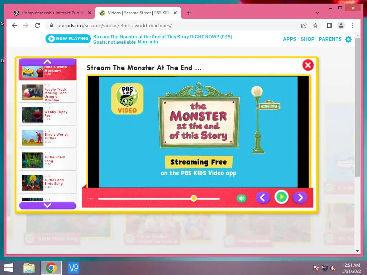Toggle the browser side panel icon
367x275 pixels.
[330, 25]
